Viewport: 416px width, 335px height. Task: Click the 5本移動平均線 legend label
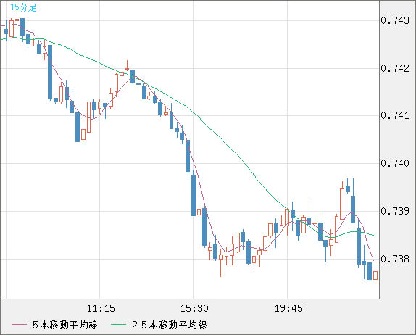[x=65, y=325]
